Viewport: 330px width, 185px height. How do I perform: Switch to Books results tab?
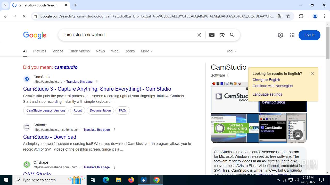click(130, 51)
